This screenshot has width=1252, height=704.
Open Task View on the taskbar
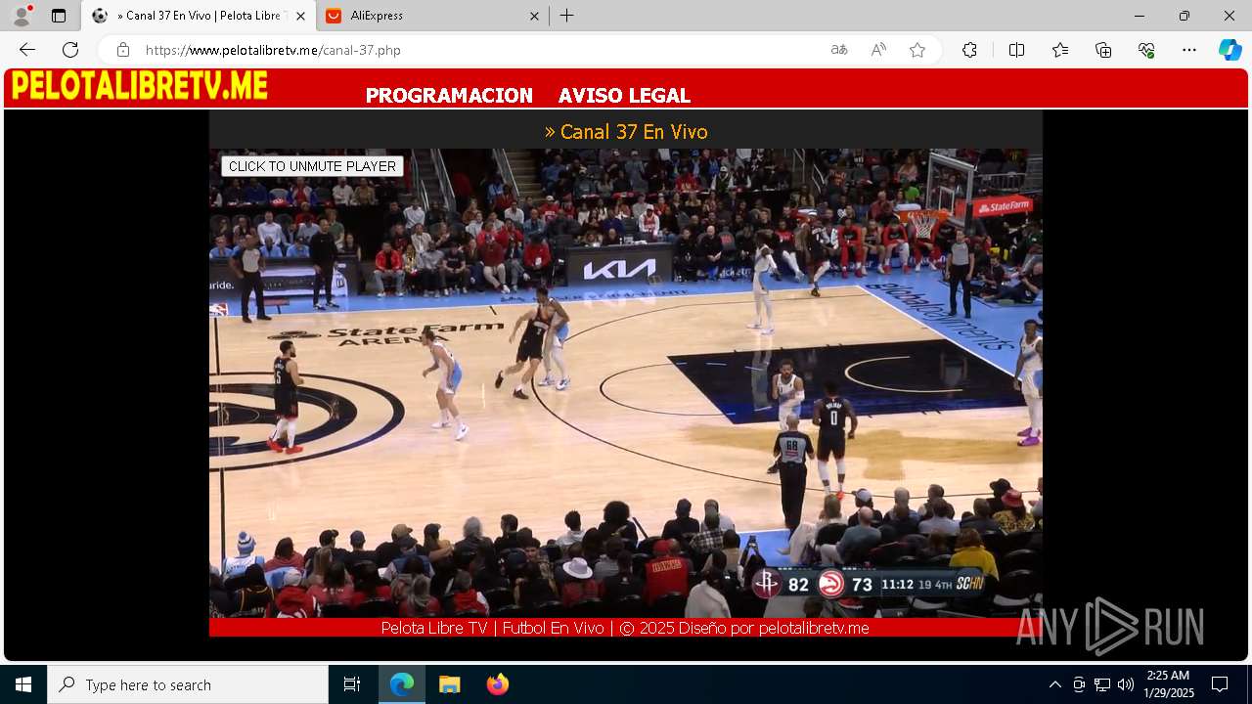point(352,684)
